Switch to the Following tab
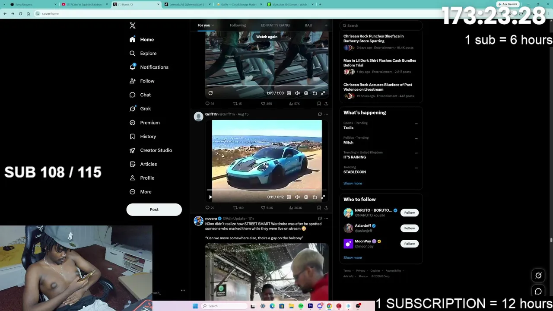Image resolution: width=553 pixels, height=311 pixels. tap(238, 25)
